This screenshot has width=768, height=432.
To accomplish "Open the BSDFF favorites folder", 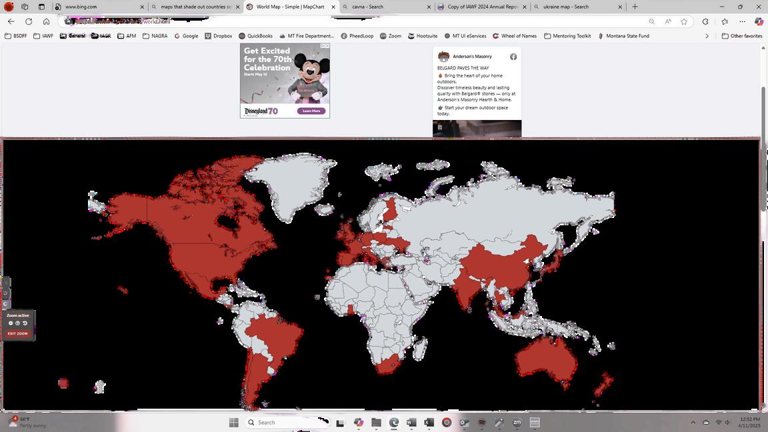I will point(16,36).
